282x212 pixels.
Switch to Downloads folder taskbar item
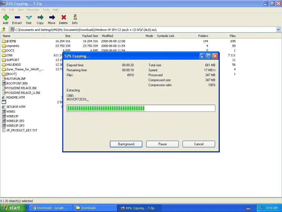tap(95, 208)
